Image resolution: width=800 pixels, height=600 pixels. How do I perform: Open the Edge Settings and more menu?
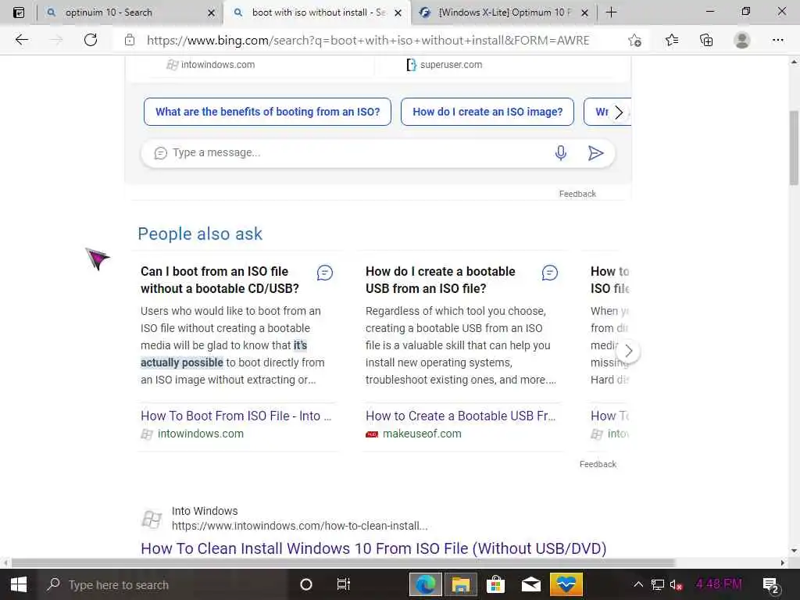click(x=777, y=40)
